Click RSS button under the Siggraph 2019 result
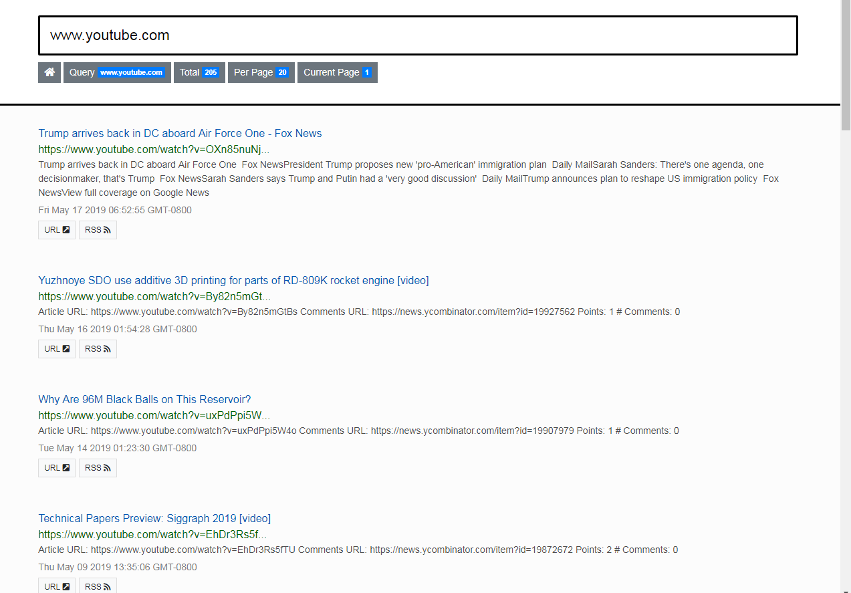The image size is (851, 593). click(x=98, y=586)
